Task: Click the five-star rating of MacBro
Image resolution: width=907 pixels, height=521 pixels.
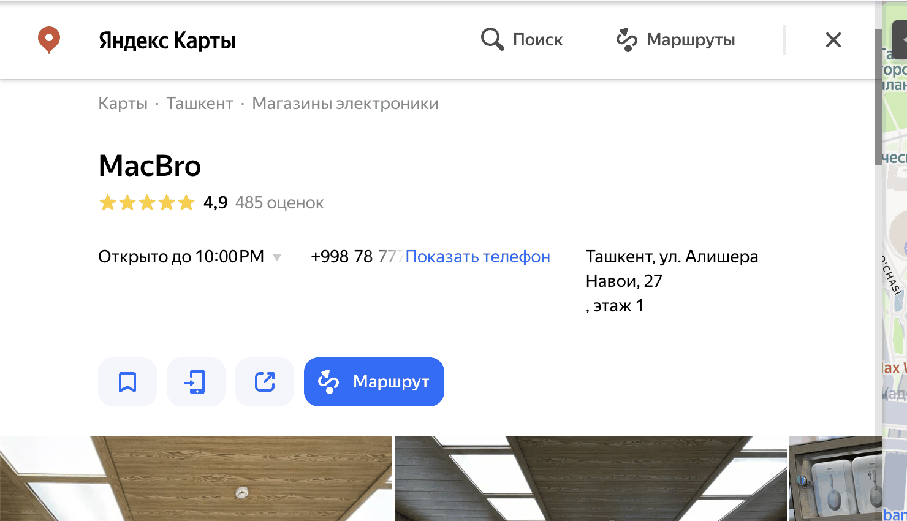Action: (x=147, y=202)
